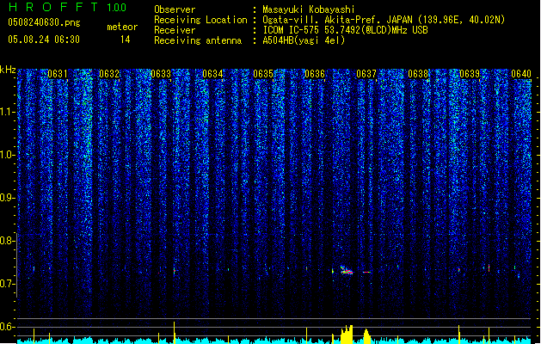Click the 0631 time marker
The image size is (541, 344).
pyautogui.click(x=58, y=74)
